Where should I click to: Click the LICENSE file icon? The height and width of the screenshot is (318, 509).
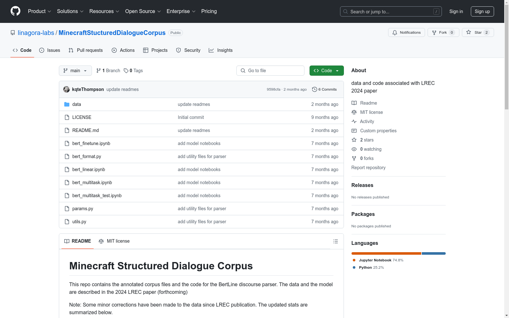[x=67, y=117]
